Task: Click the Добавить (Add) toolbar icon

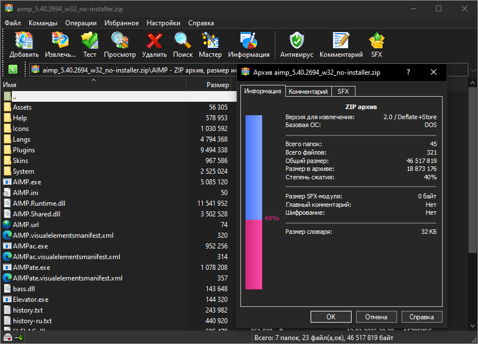Action: coord(24,40)
